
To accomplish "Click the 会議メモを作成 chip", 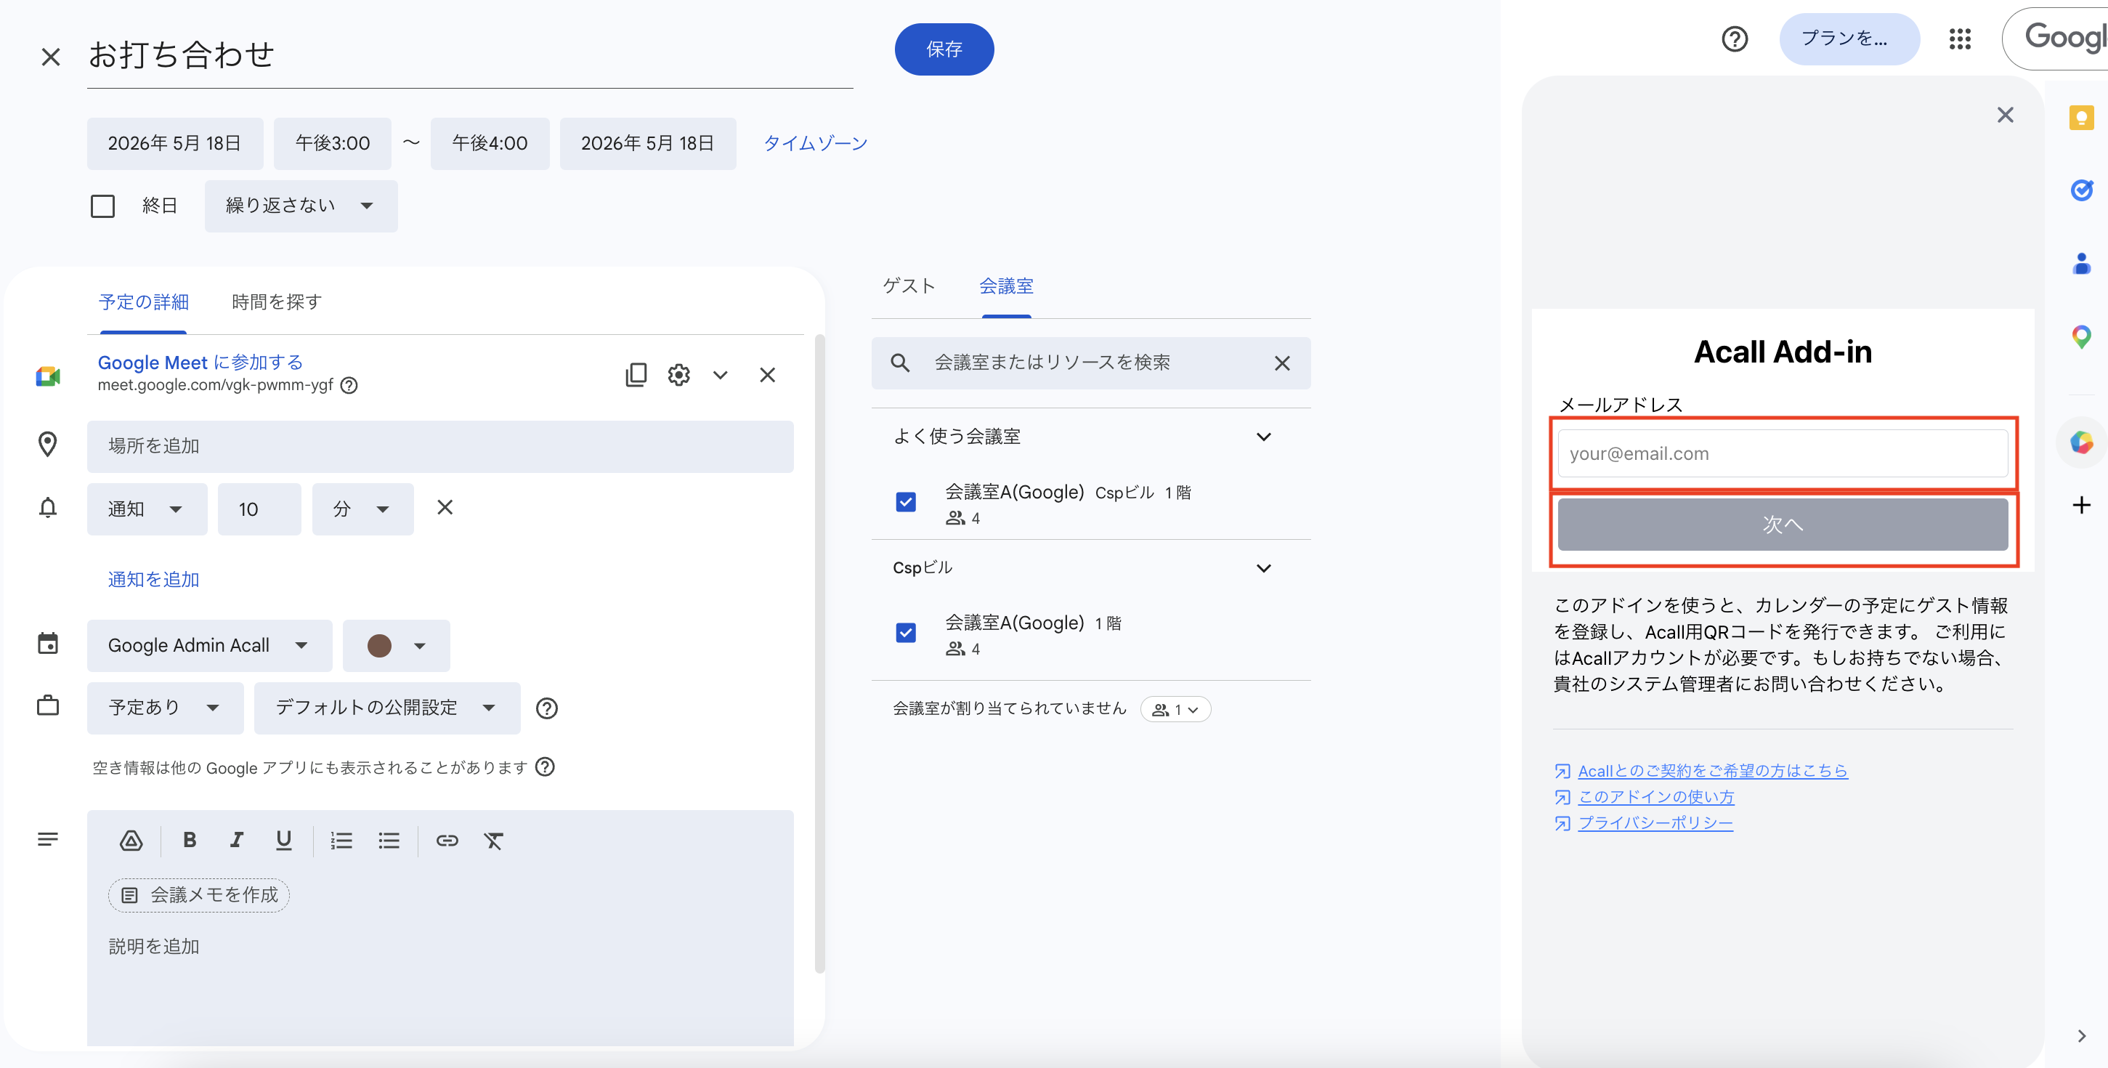I will click(199, 894).
